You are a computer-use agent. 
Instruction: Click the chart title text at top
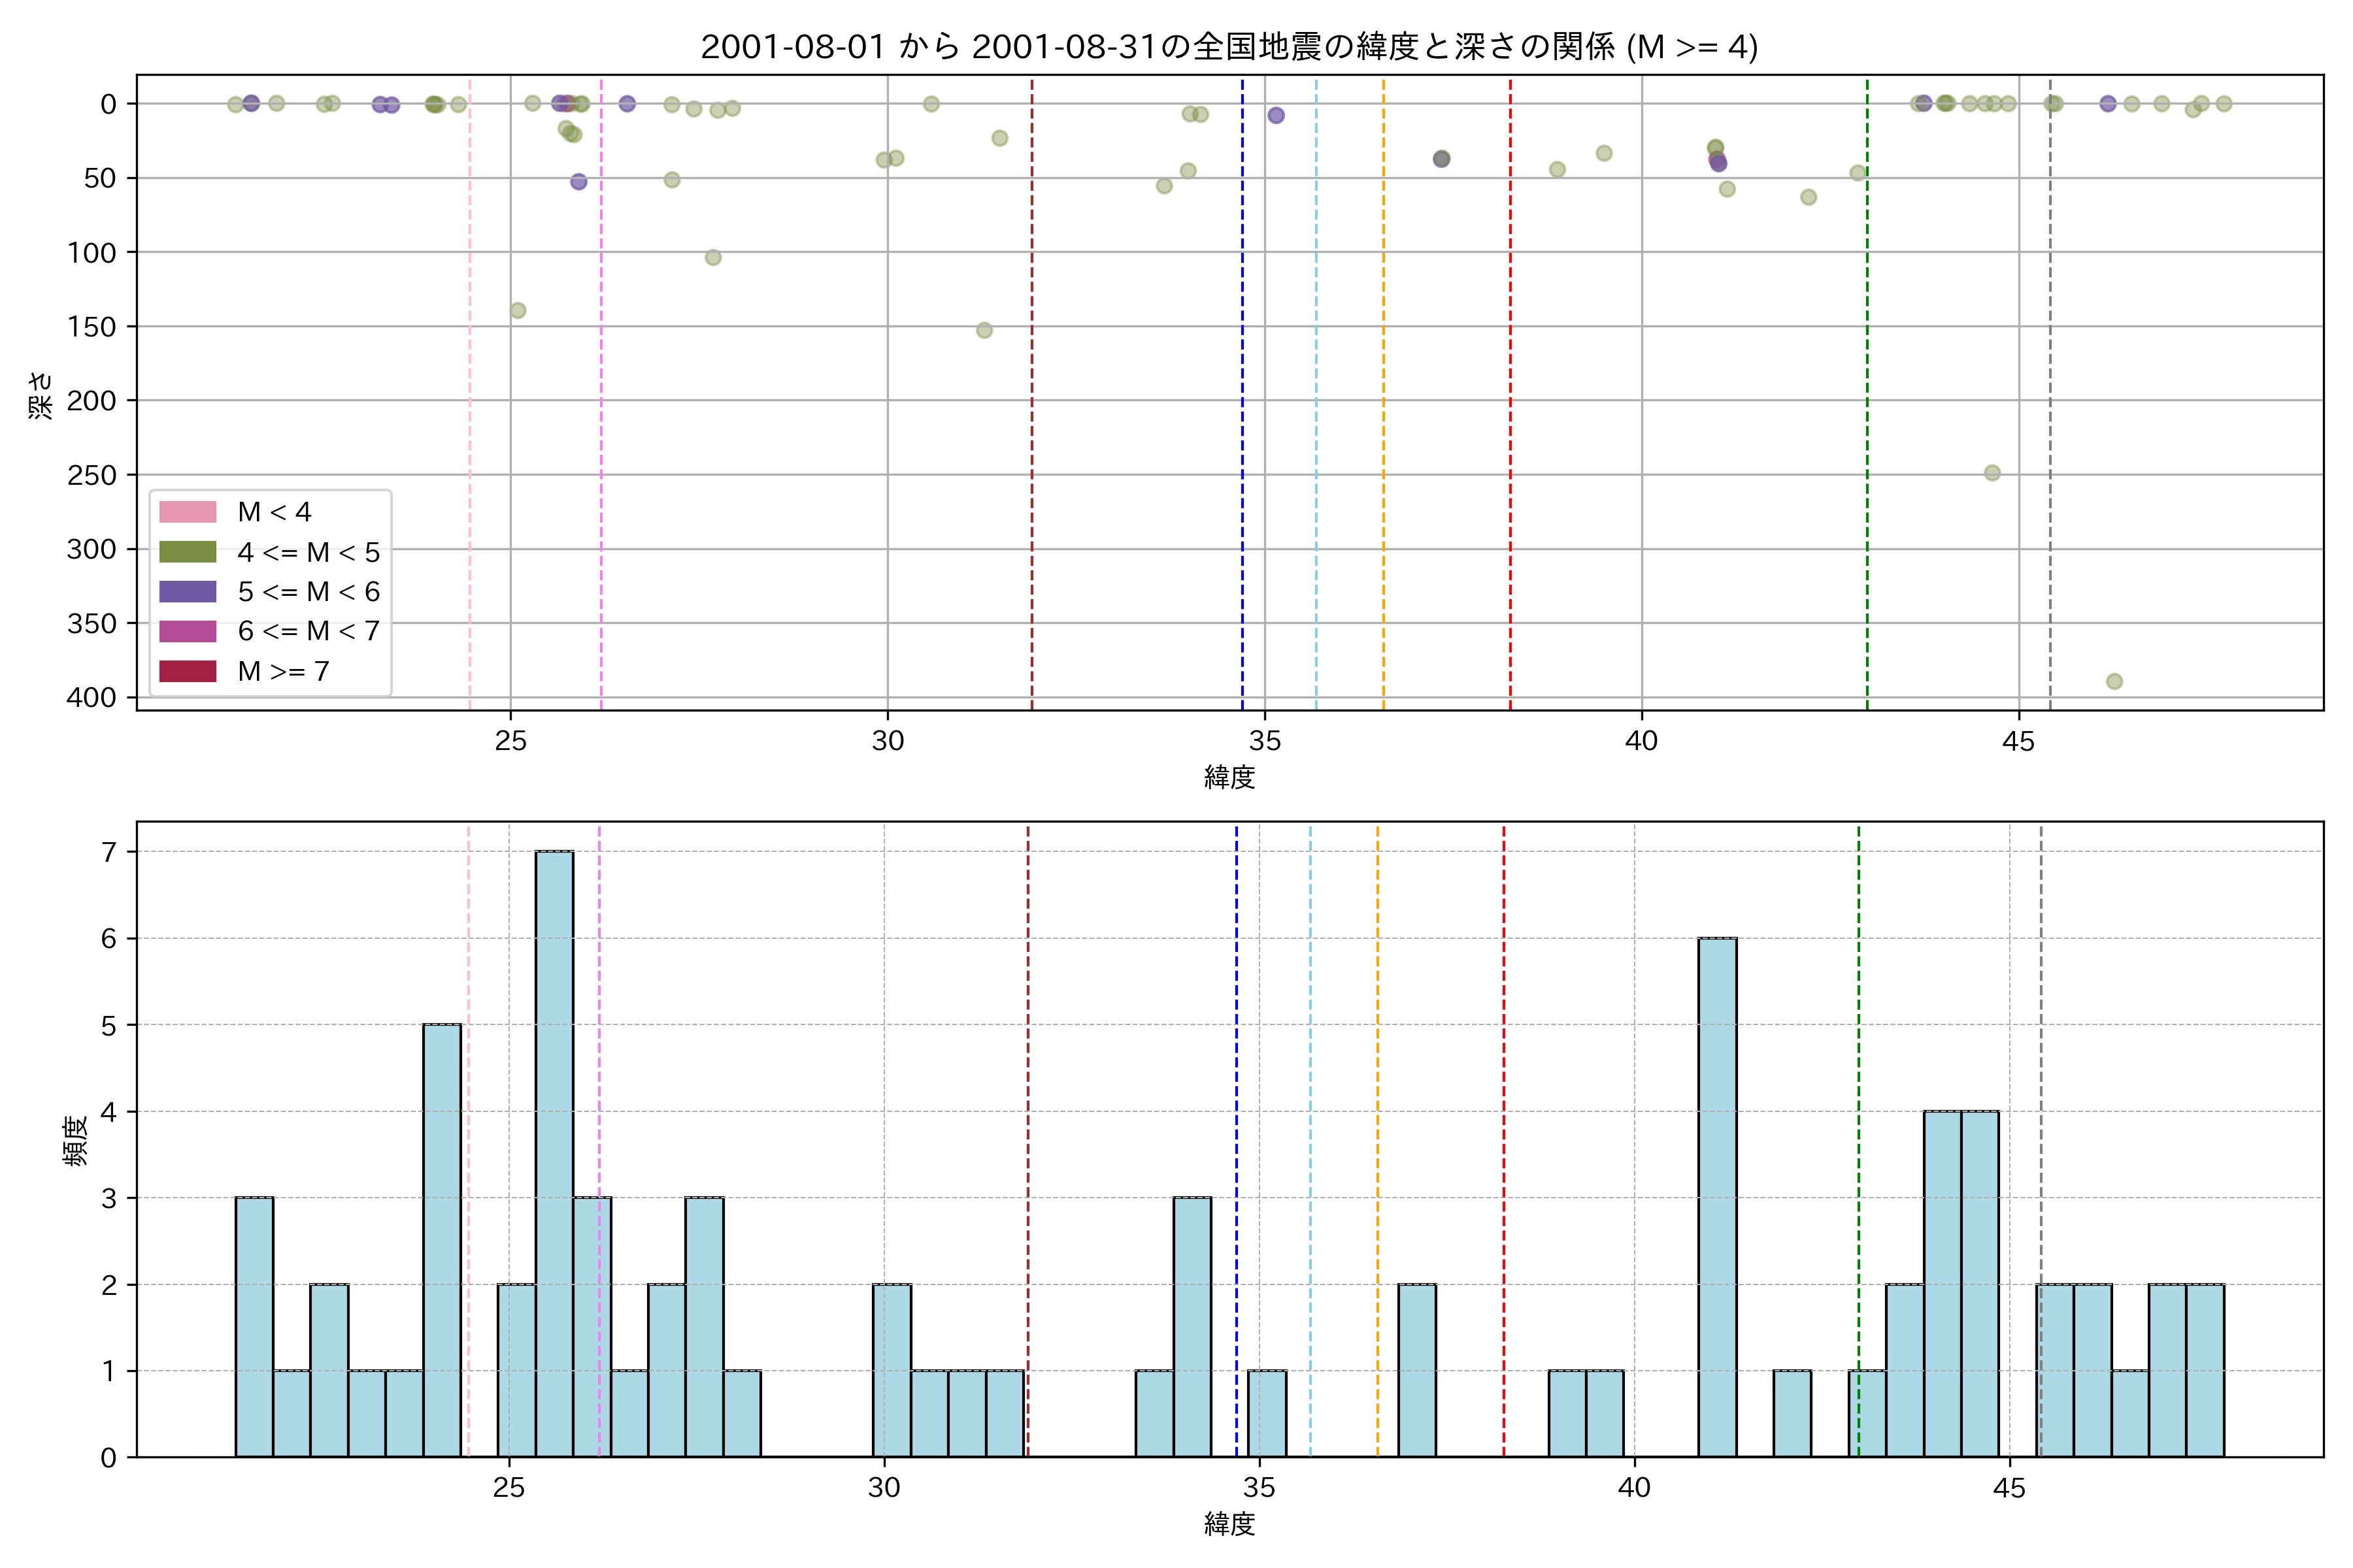[1229, 47]
